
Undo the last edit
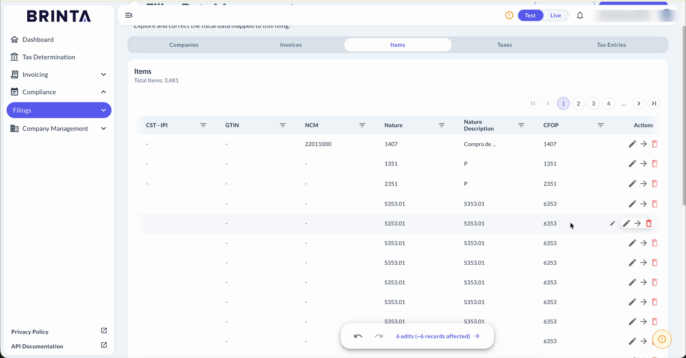point(358,336)
